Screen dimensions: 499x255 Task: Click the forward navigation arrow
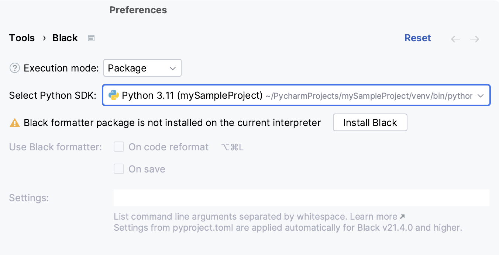[x=475, y=38]
